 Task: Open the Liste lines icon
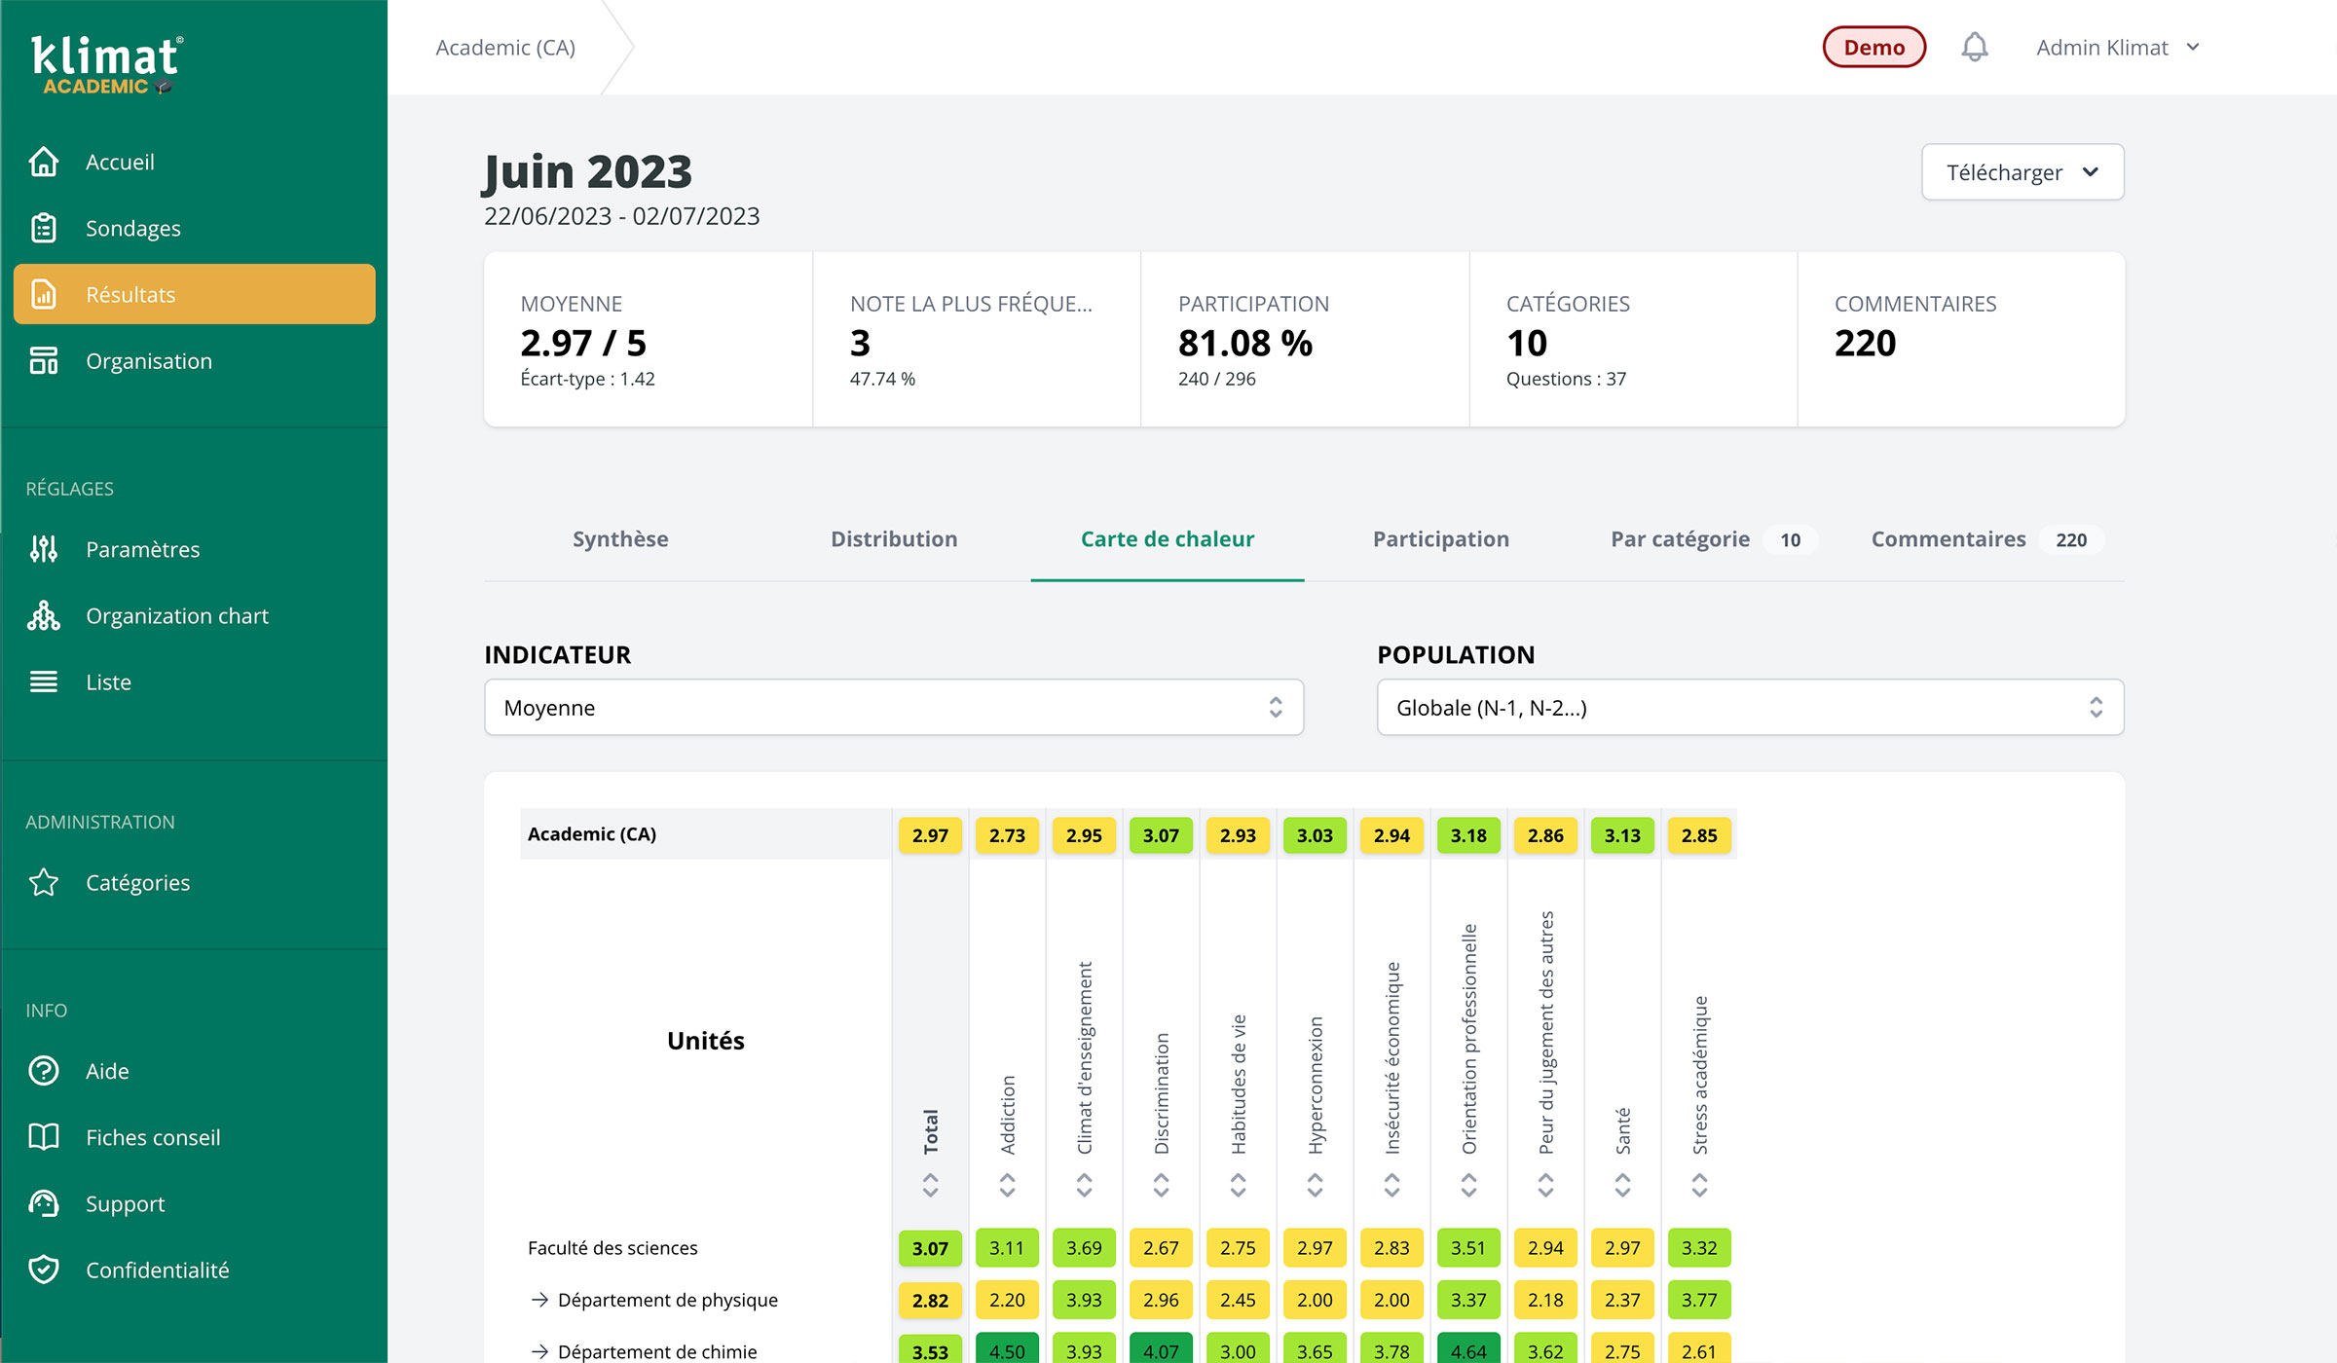pos(44,681)
